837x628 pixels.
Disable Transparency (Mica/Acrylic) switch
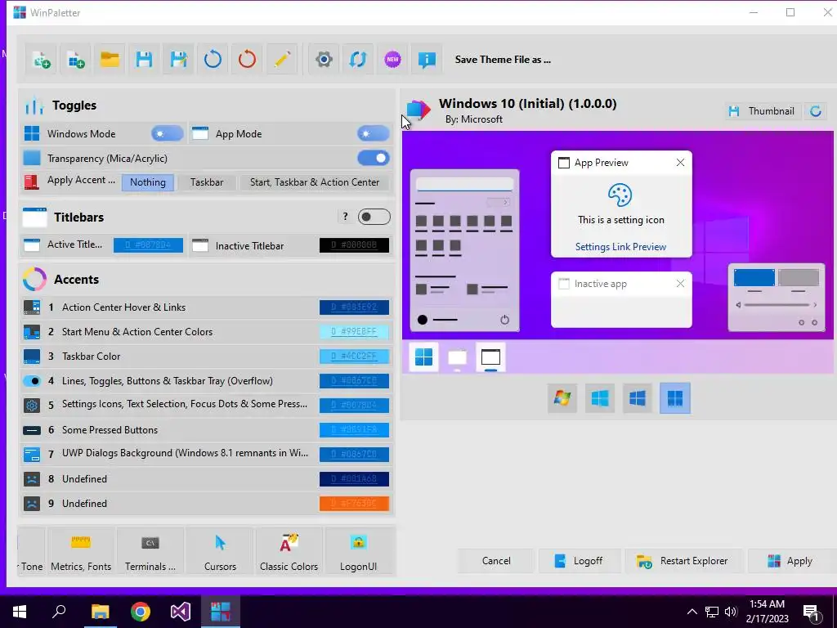[x=373, y=158]
